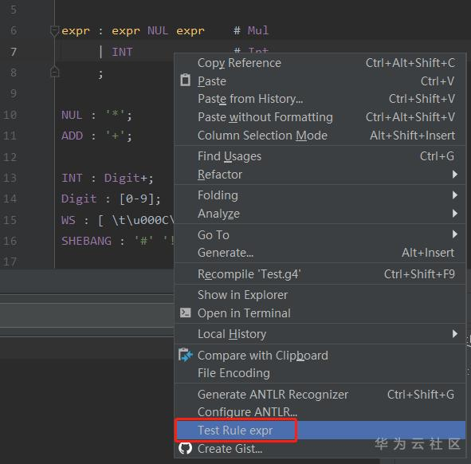Choose Find Usages
Viewport: 471px width, 464px height.
320,156
